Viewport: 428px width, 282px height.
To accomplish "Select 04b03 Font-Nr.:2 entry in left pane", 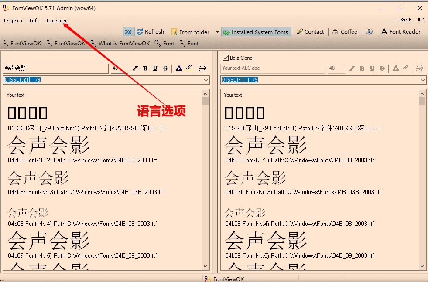I will [82, 160].
